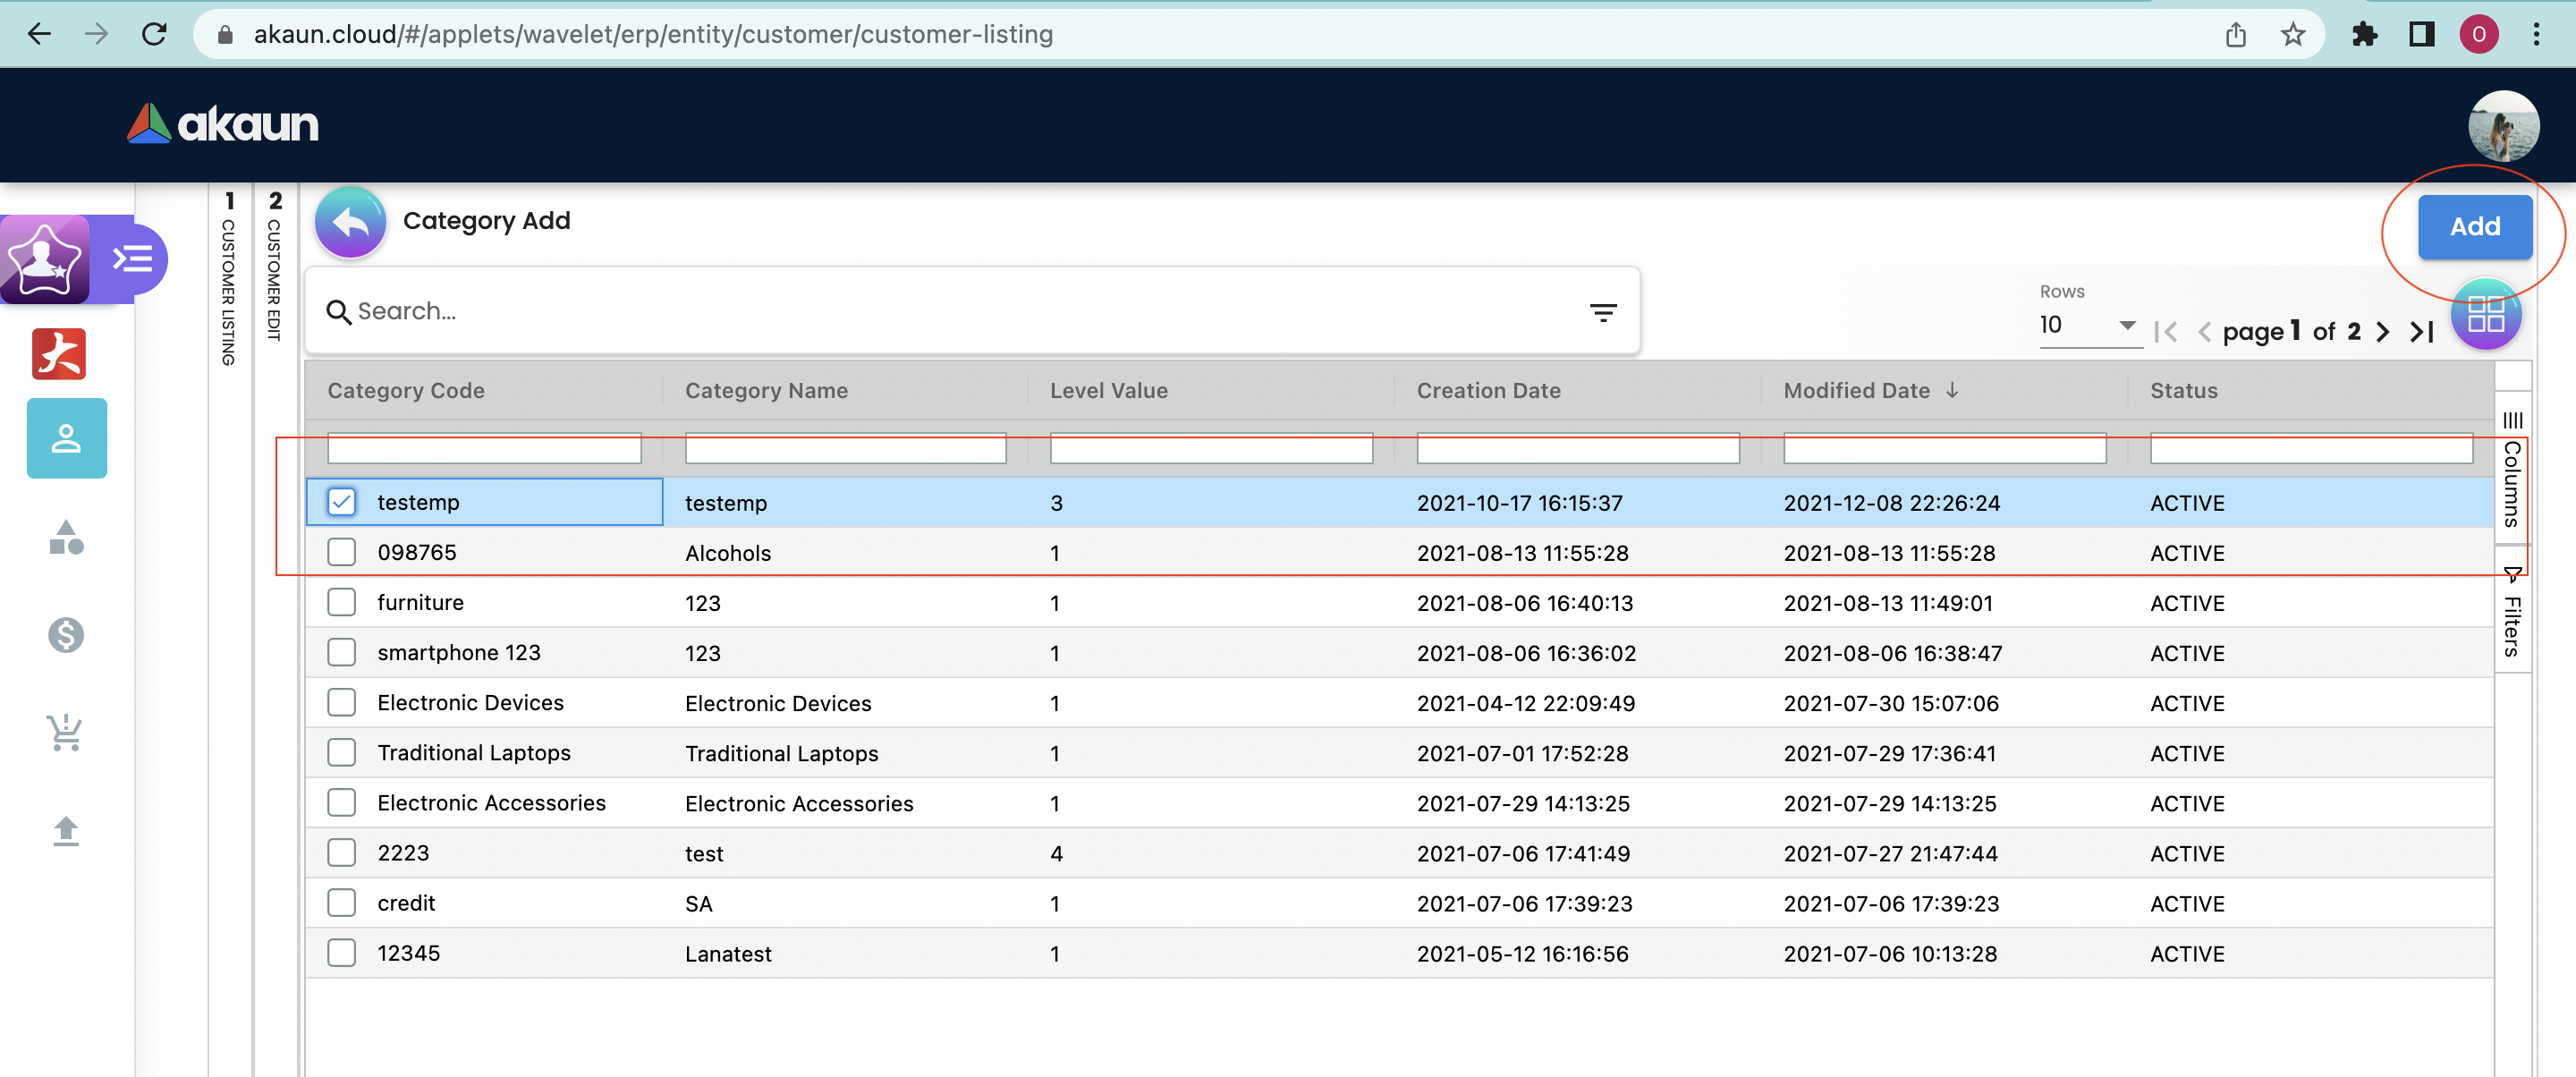Click the back arrow beside Category Add
Screen dimensions: 2576x1077
(x=350, y=222)
